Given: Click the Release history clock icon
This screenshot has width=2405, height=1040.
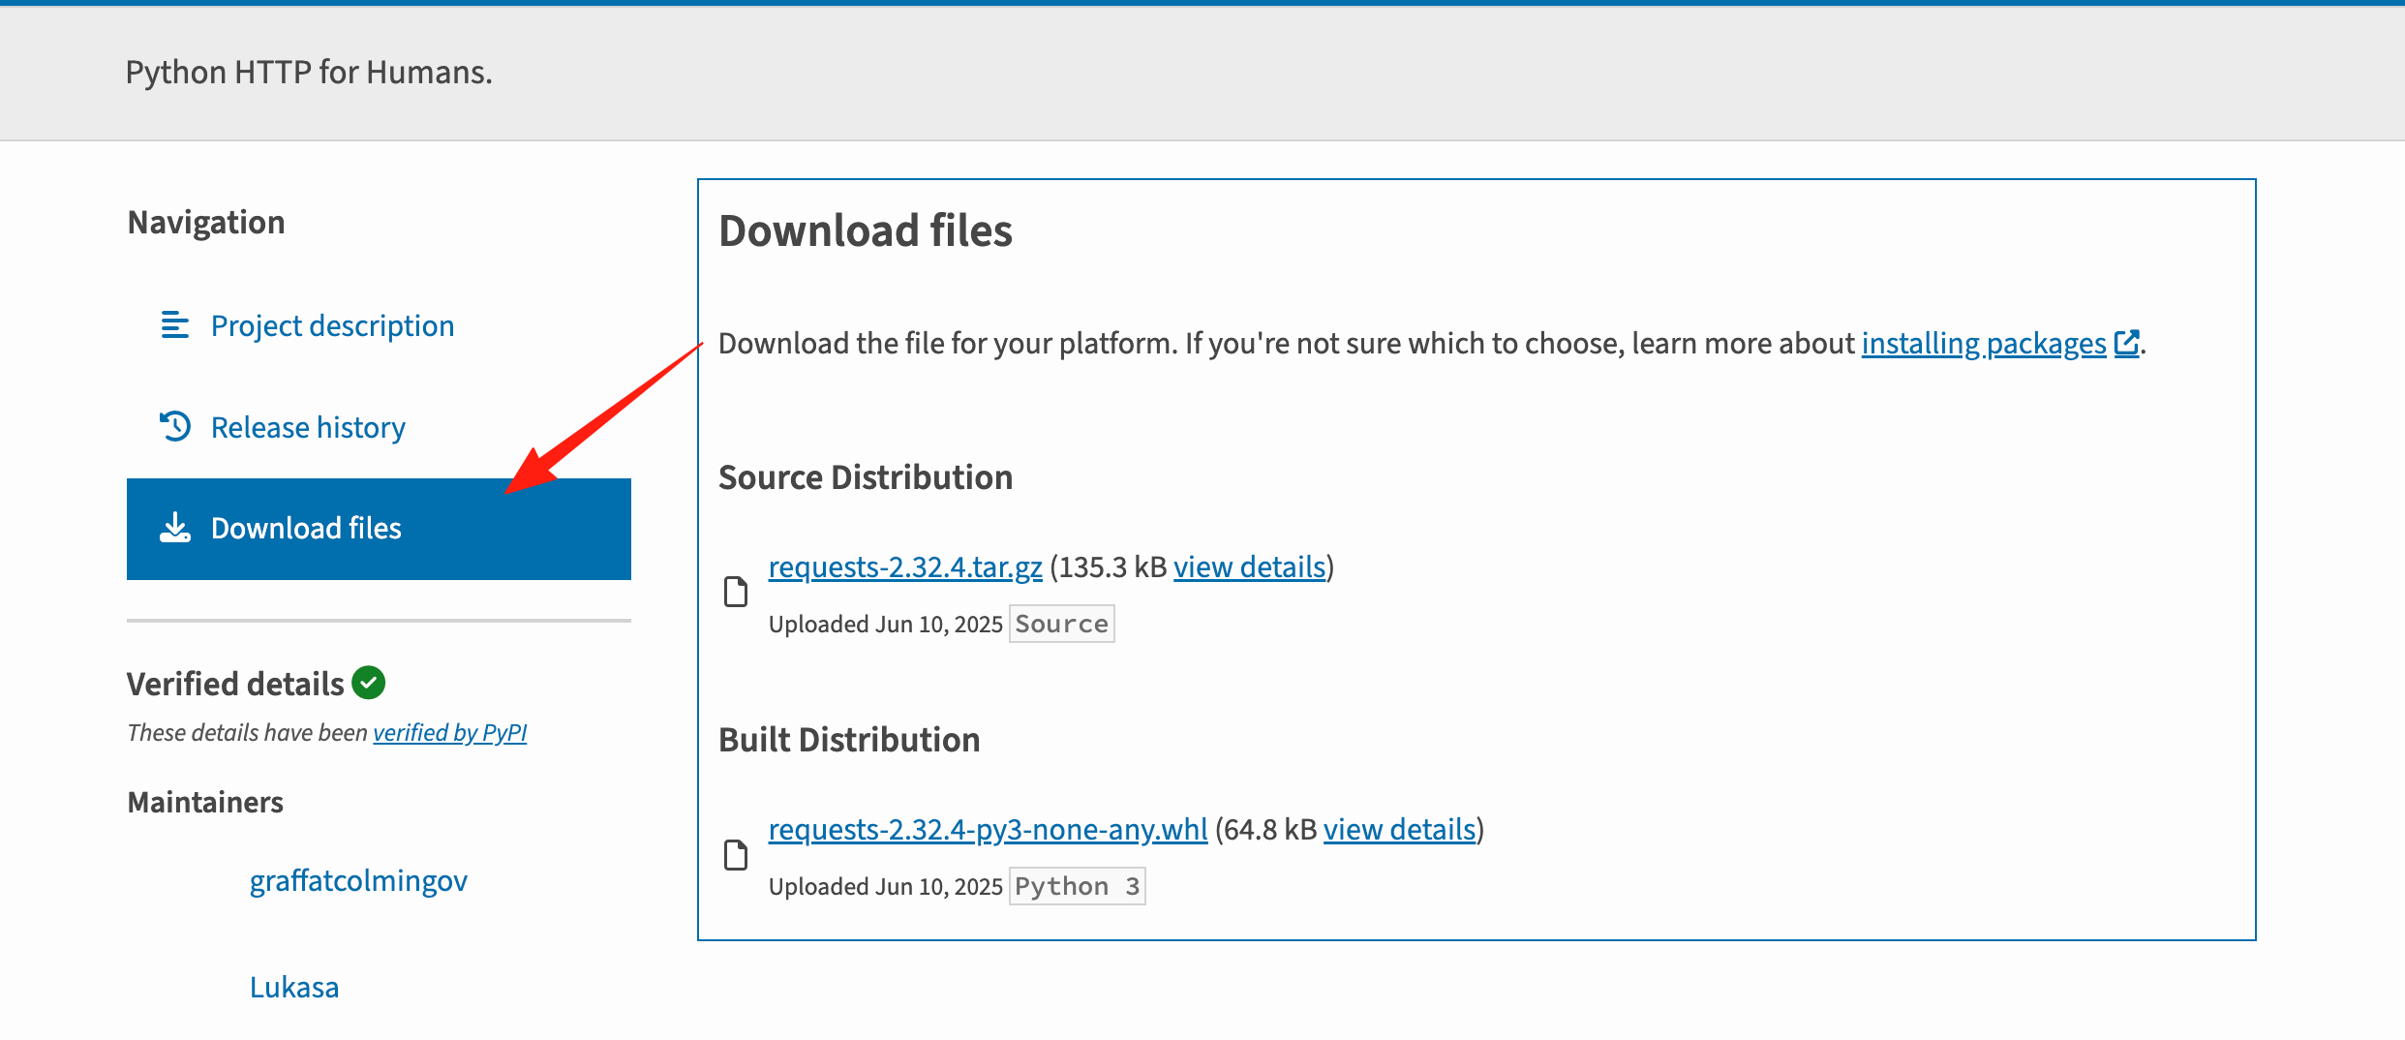Looking at the screenshot, I should tap(174, 426).
